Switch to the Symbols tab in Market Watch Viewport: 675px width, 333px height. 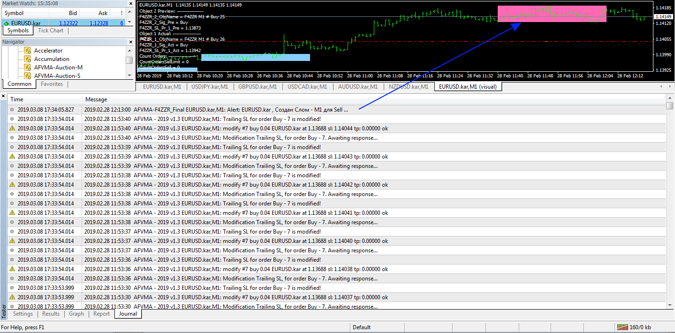point(18,30)
